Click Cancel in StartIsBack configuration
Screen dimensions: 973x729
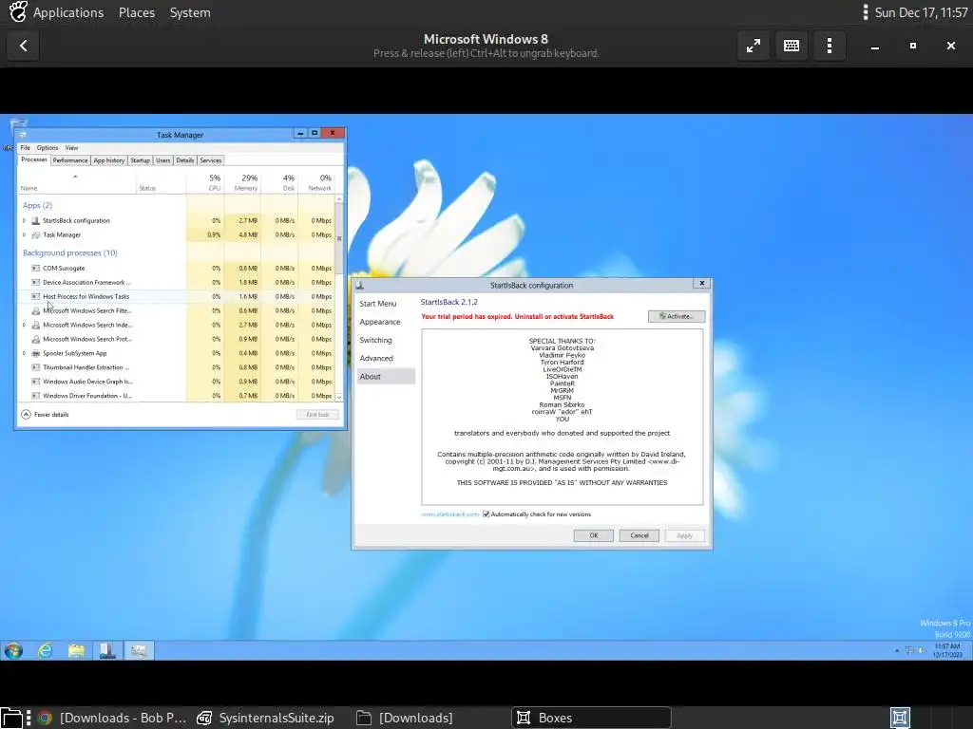click(639, 535)
